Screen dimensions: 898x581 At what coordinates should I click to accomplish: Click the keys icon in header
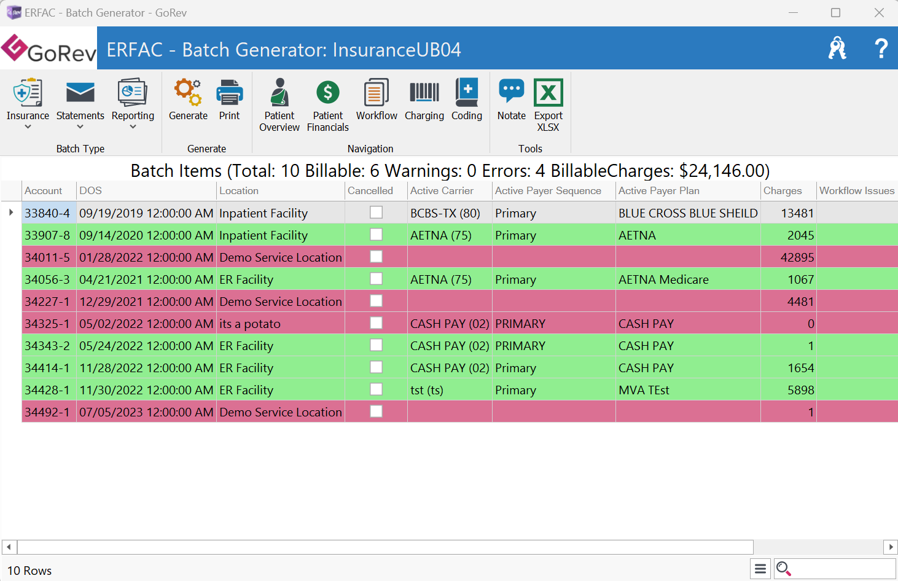click(837, 48)
